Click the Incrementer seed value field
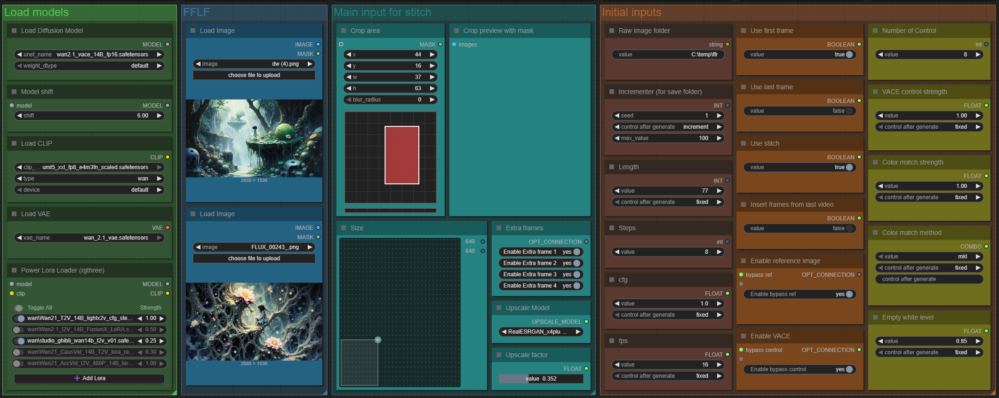 click(668, 116)
